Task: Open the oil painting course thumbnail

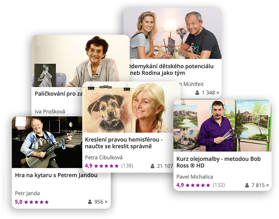Action: pyautogui.click(x=222, y=126)
